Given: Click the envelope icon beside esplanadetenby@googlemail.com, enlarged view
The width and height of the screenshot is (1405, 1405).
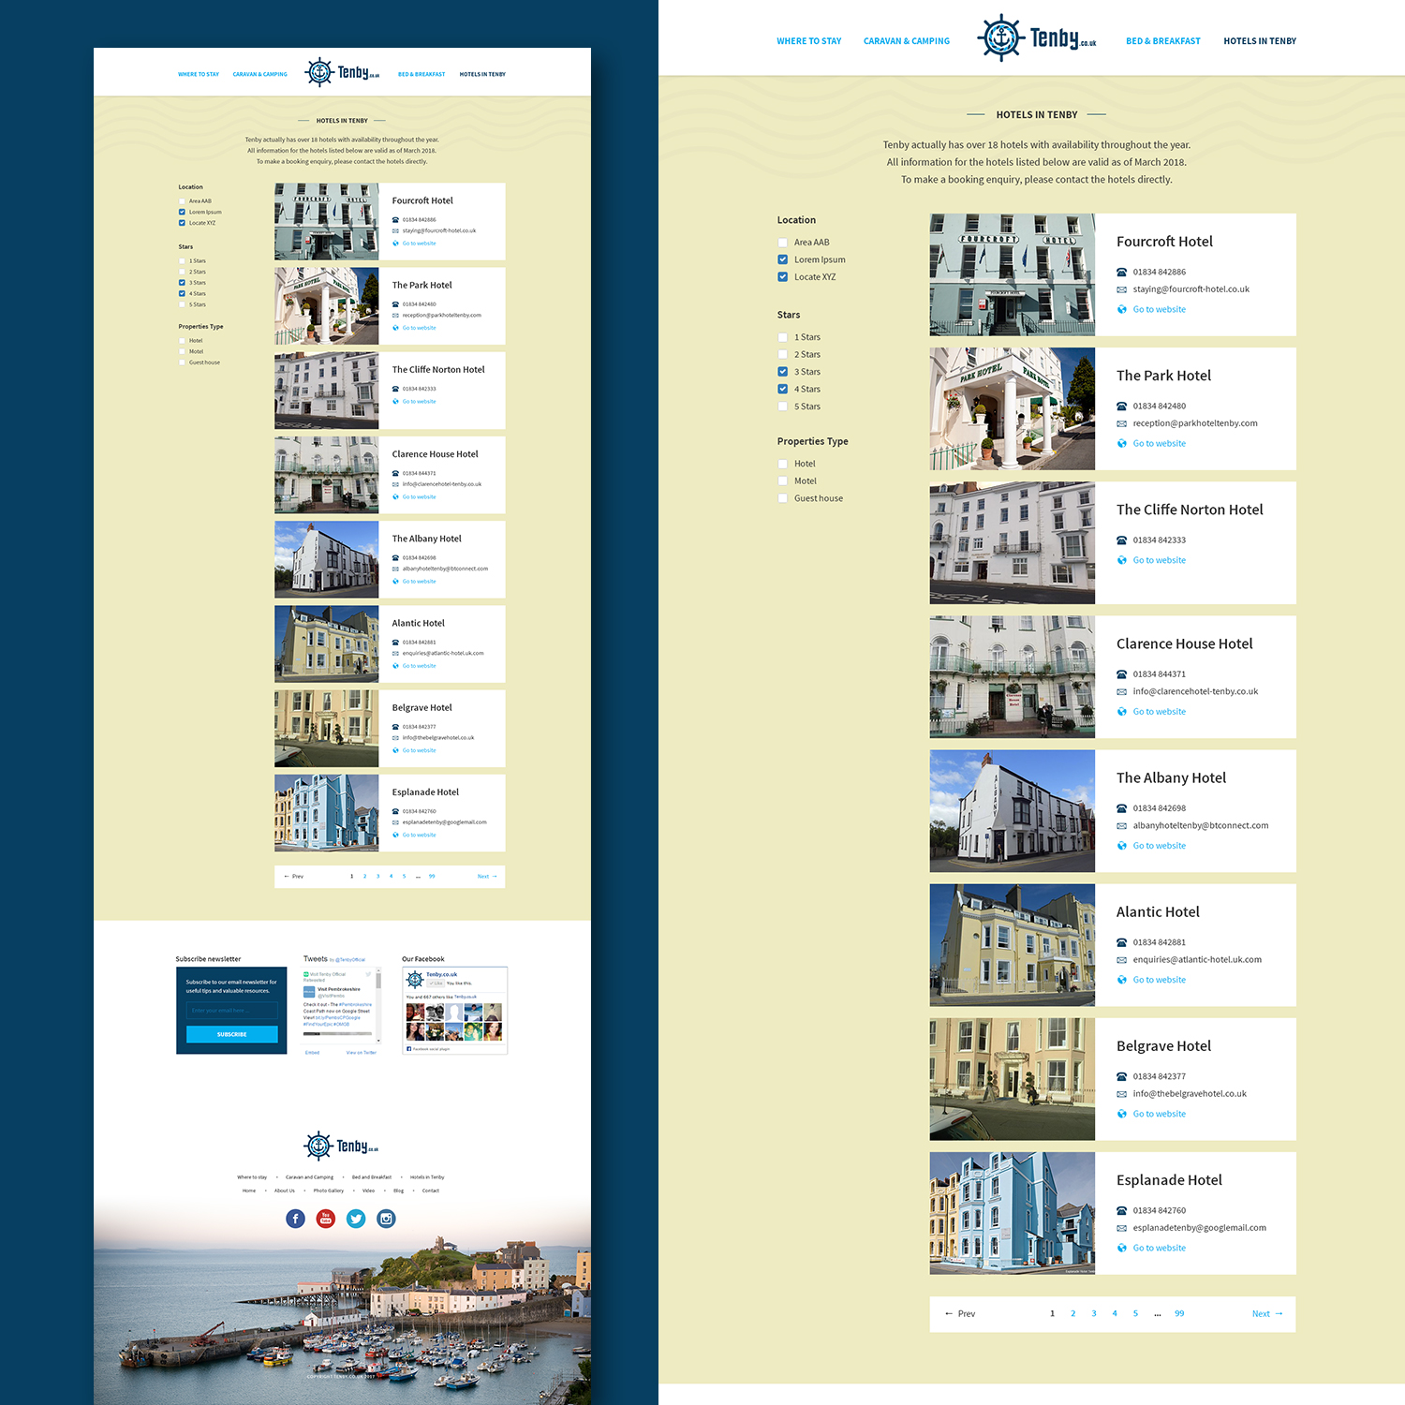Looking at the screenshot, I should 1122,1228.
